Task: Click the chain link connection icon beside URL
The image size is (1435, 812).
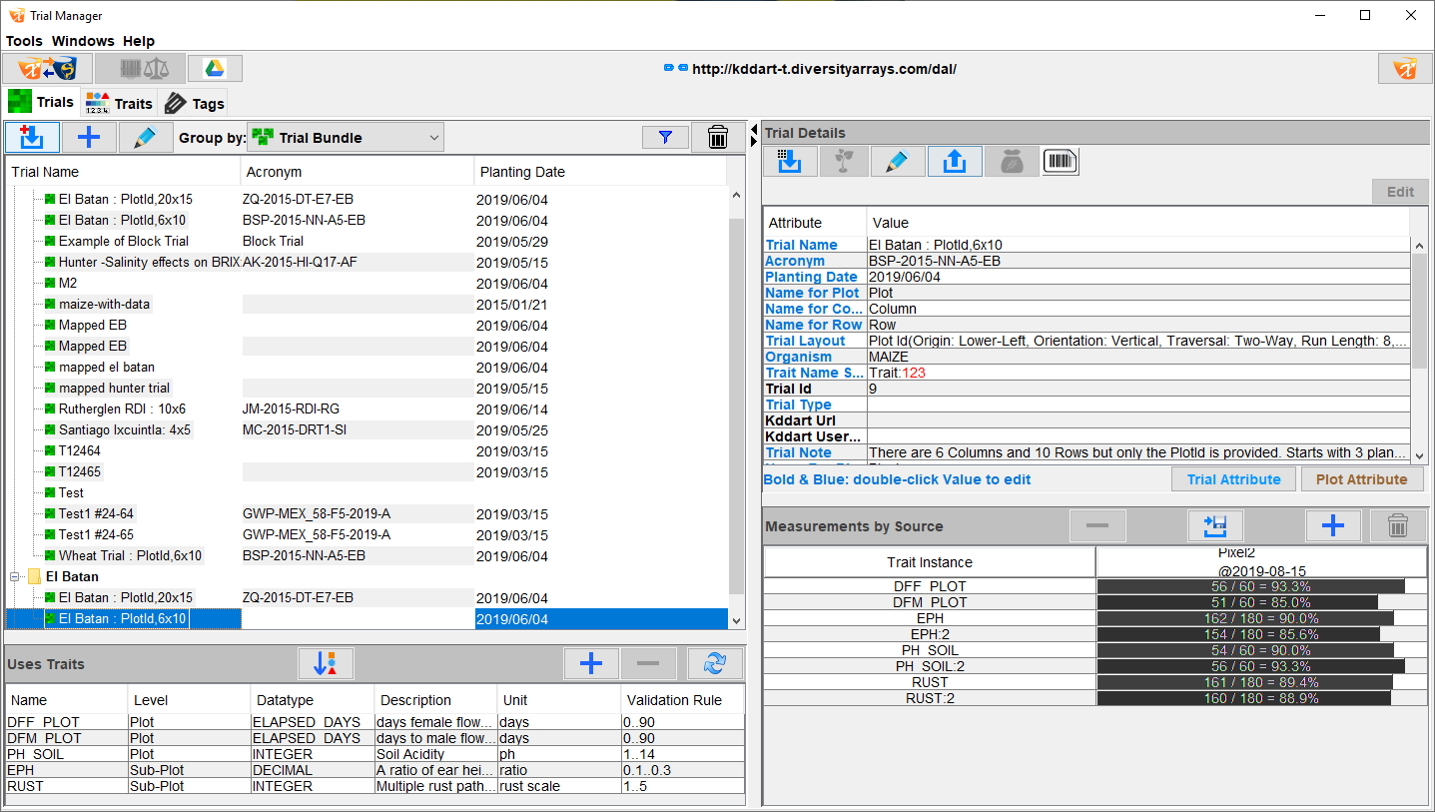Action: 676,68
